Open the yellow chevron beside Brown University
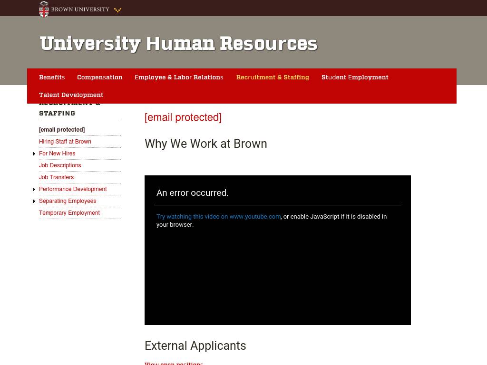 point(117,10)
